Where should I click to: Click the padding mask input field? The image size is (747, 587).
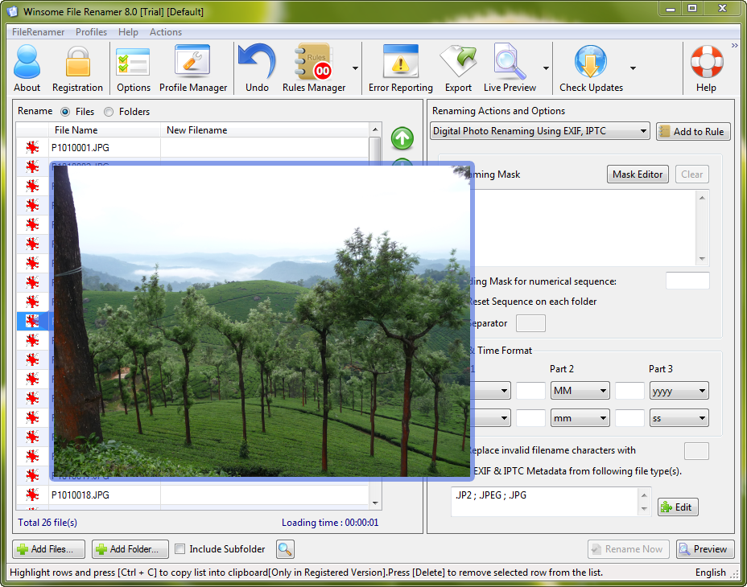(687, 281)
